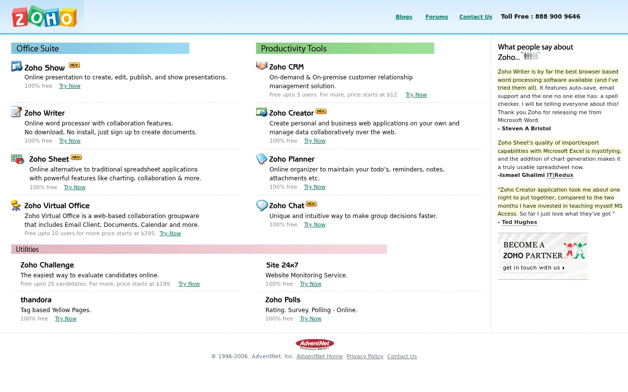Image resolution: width=628 pixels, height=392 pixels.
Task: Click the Zoho Virtual Office icon
Action: [16, 205]
